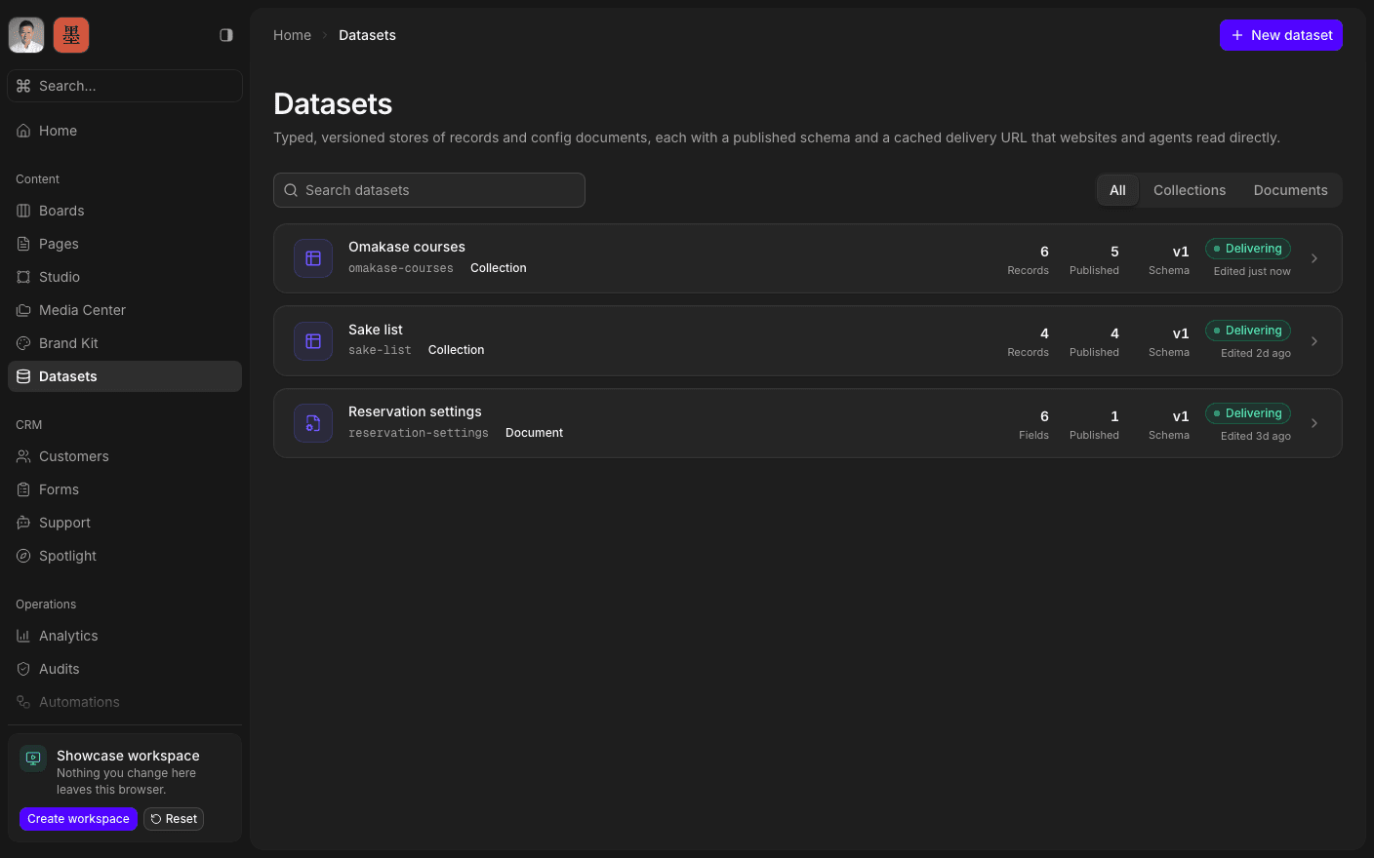Click the Sake list title
The image size is (1374, 858).
pyautogui.click(x=376, y=330)
